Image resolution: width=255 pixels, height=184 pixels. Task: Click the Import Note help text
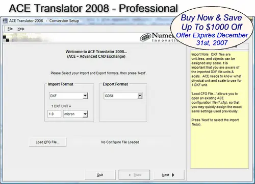(x=216, y=70)
